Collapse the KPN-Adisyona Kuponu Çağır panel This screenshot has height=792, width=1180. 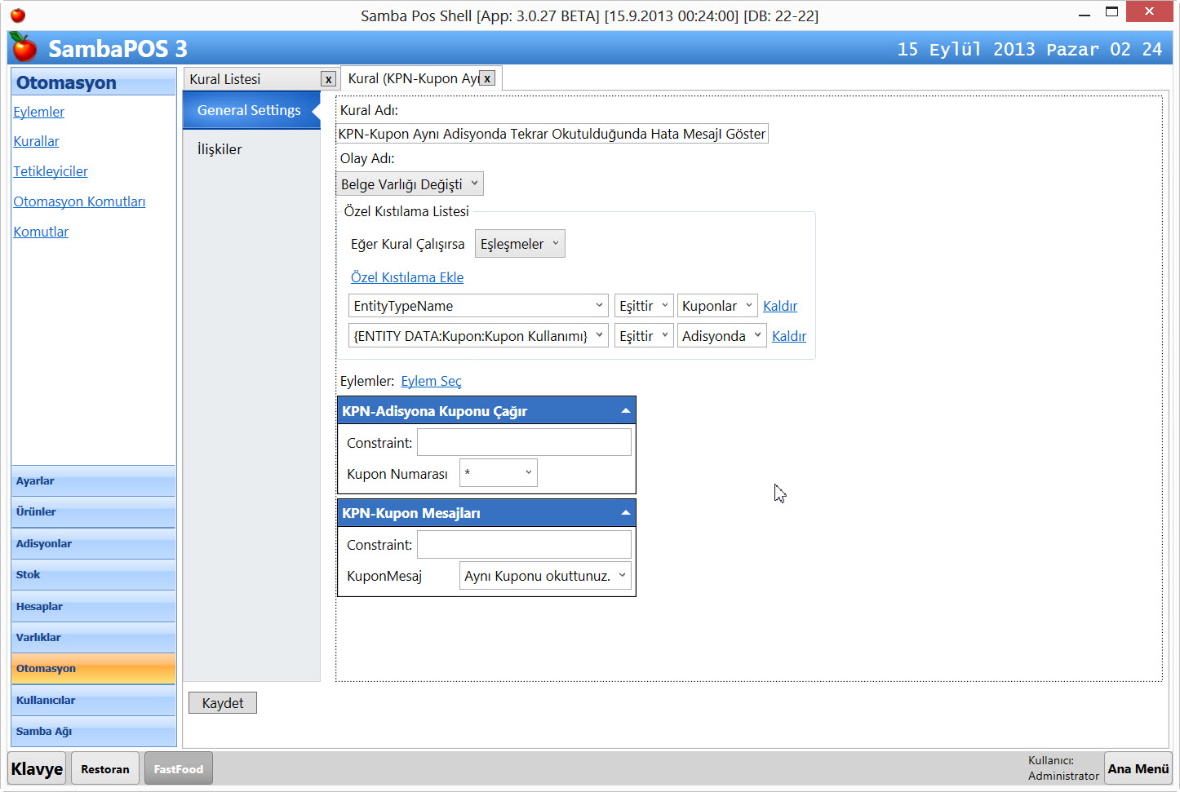pos(625,411)
